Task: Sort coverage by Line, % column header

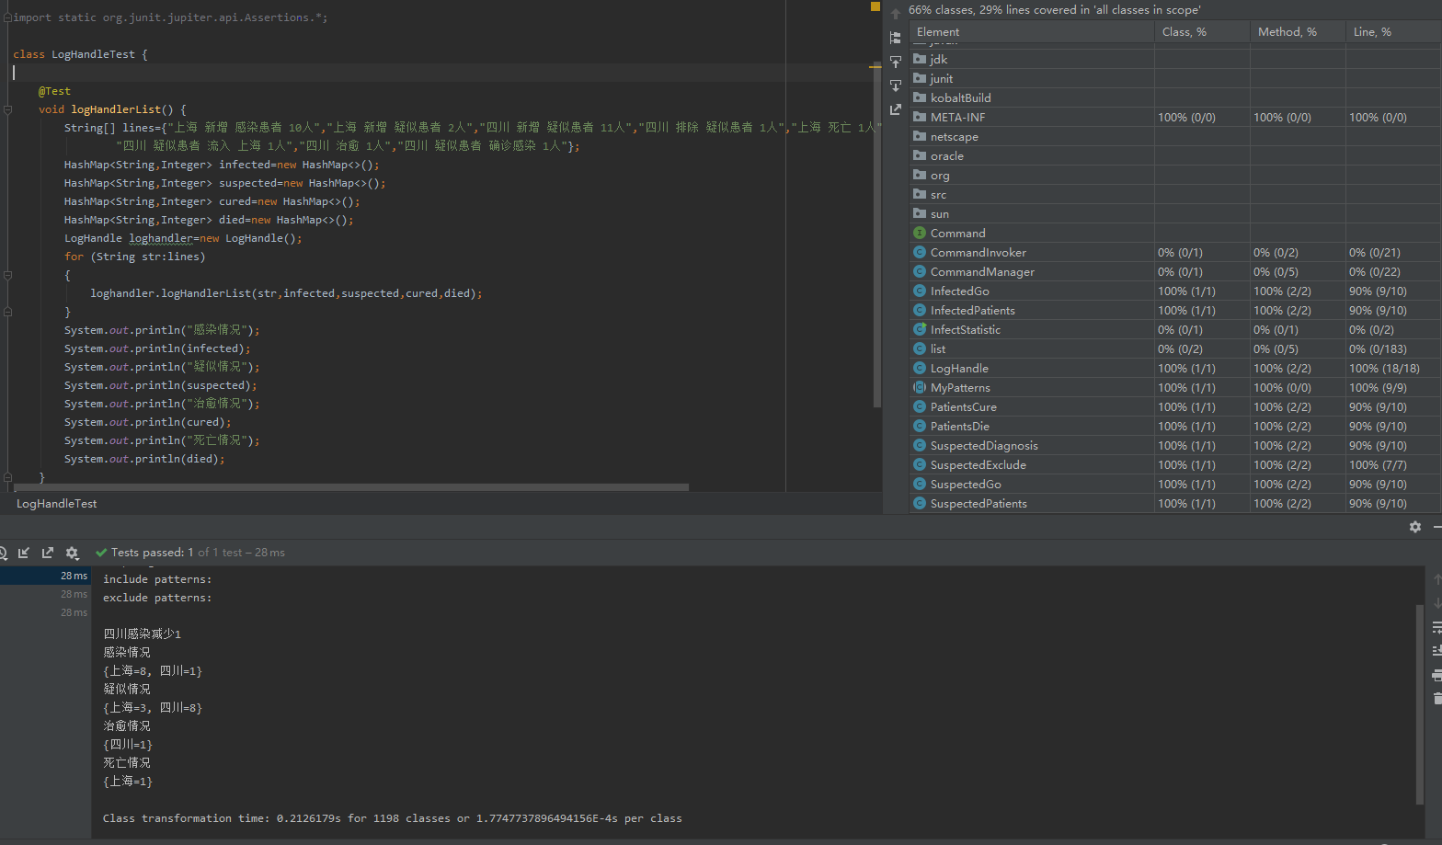Action: [x=1372, y=32]
